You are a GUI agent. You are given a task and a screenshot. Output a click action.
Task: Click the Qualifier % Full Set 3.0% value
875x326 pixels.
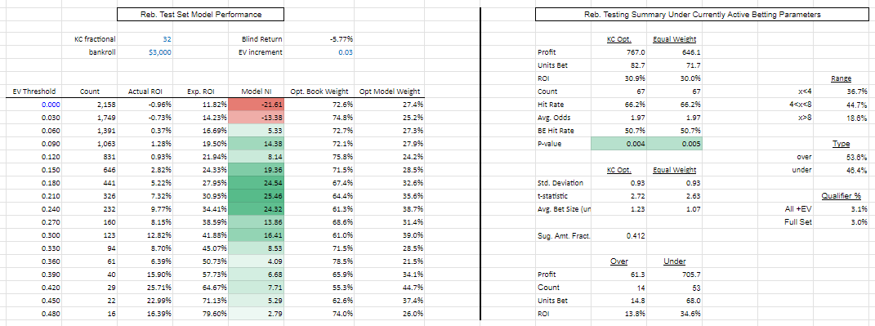tap(841, 222)
